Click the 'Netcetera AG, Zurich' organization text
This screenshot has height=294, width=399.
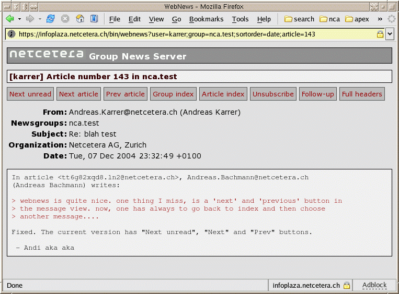[108, 145]
